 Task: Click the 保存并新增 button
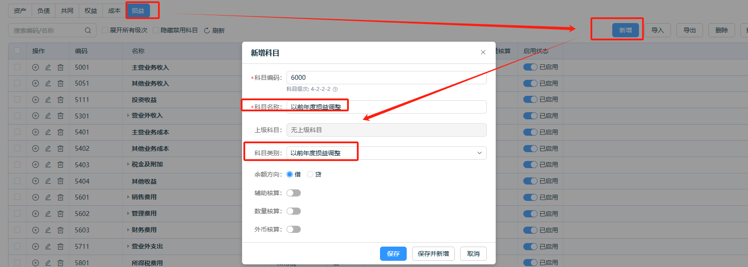[x=433, y=254]
